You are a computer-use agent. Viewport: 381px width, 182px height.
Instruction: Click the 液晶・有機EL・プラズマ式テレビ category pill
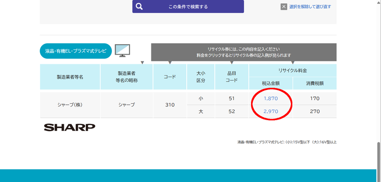(76, 51)
